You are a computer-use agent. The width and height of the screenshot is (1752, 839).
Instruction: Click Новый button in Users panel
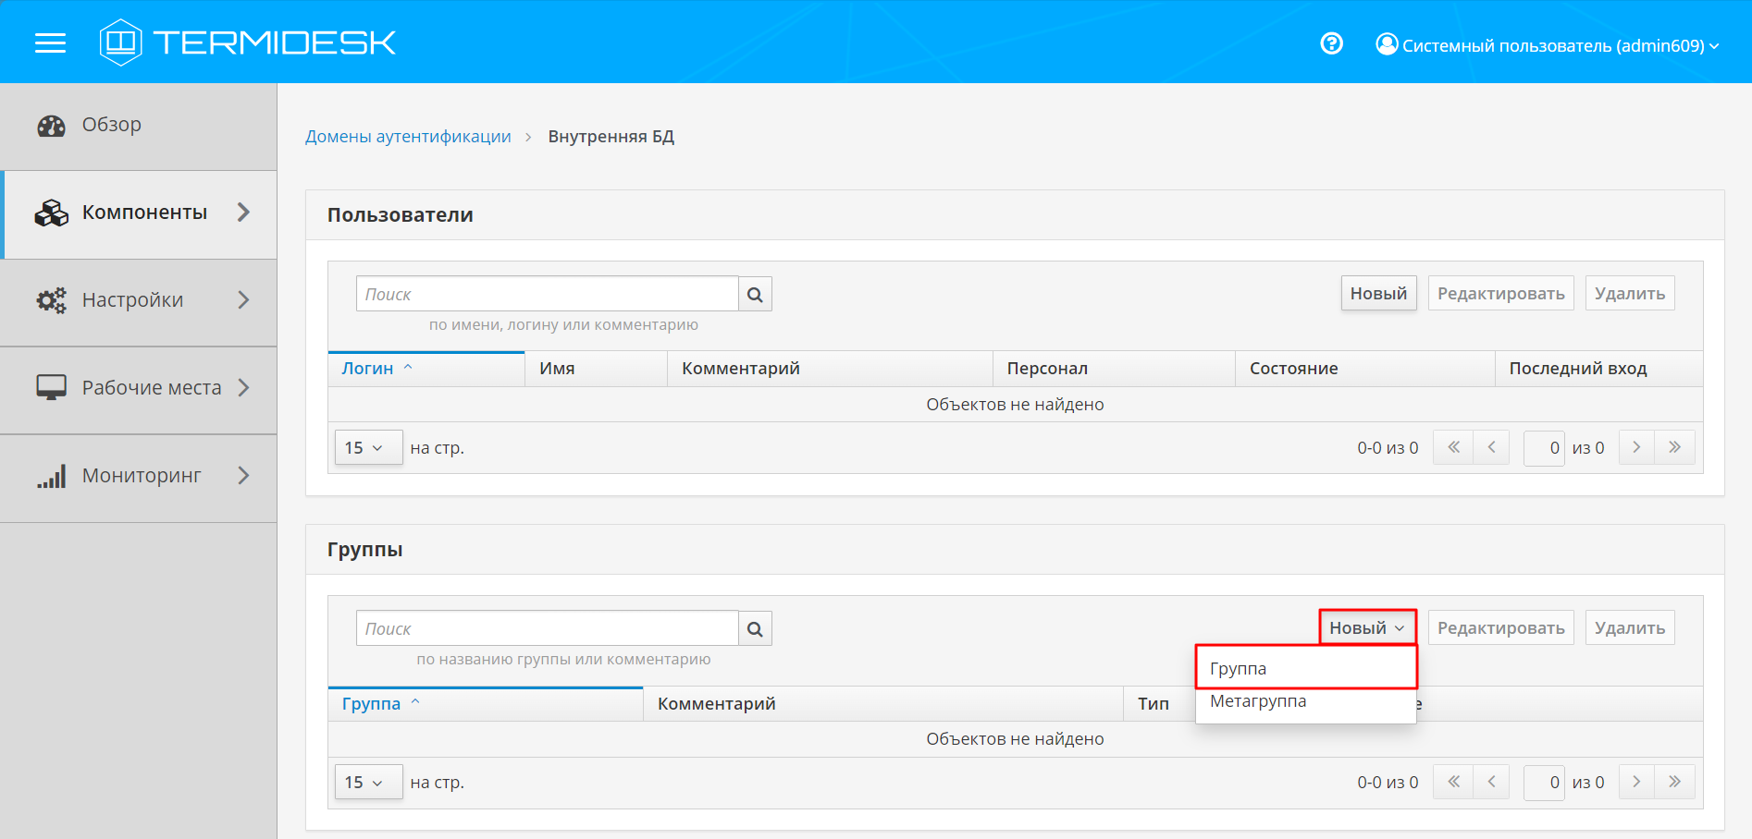click(1377, 294)
